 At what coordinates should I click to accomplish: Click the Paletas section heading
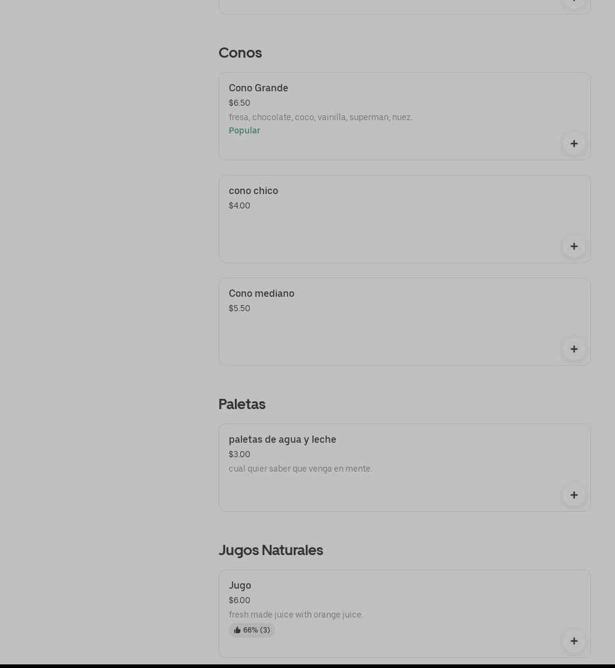click(x=242, y=404)
